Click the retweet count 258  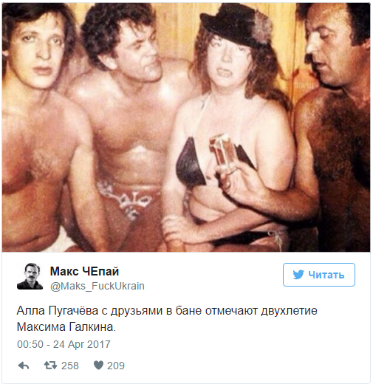tap(70, 366)
